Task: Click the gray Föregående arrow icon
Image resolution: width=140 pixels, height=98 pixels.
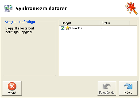Action: [107, 86]
